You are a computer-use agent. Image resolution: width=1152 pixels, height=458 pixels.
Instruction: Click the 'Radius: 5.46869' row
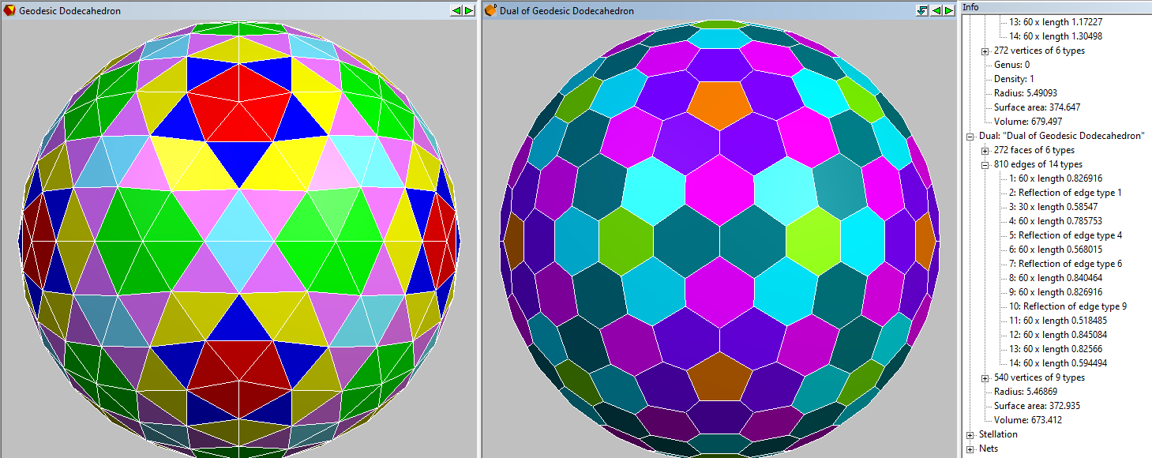click(1026, 392)
